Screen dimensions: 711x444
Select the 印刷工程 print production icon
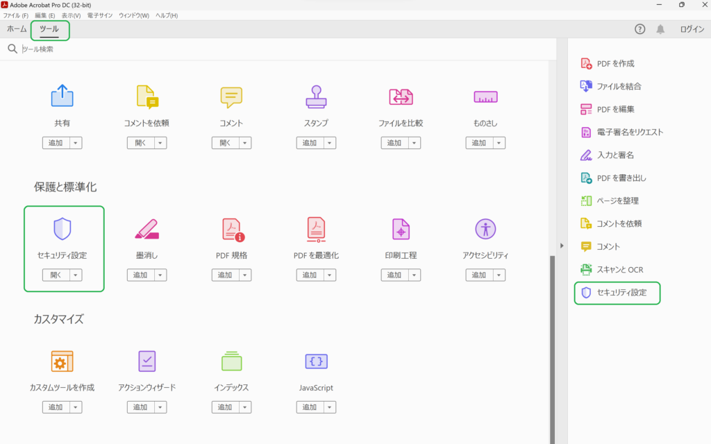pos(401,229)
